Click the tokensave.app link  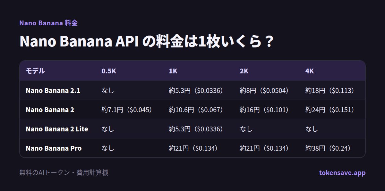[342, 173]
